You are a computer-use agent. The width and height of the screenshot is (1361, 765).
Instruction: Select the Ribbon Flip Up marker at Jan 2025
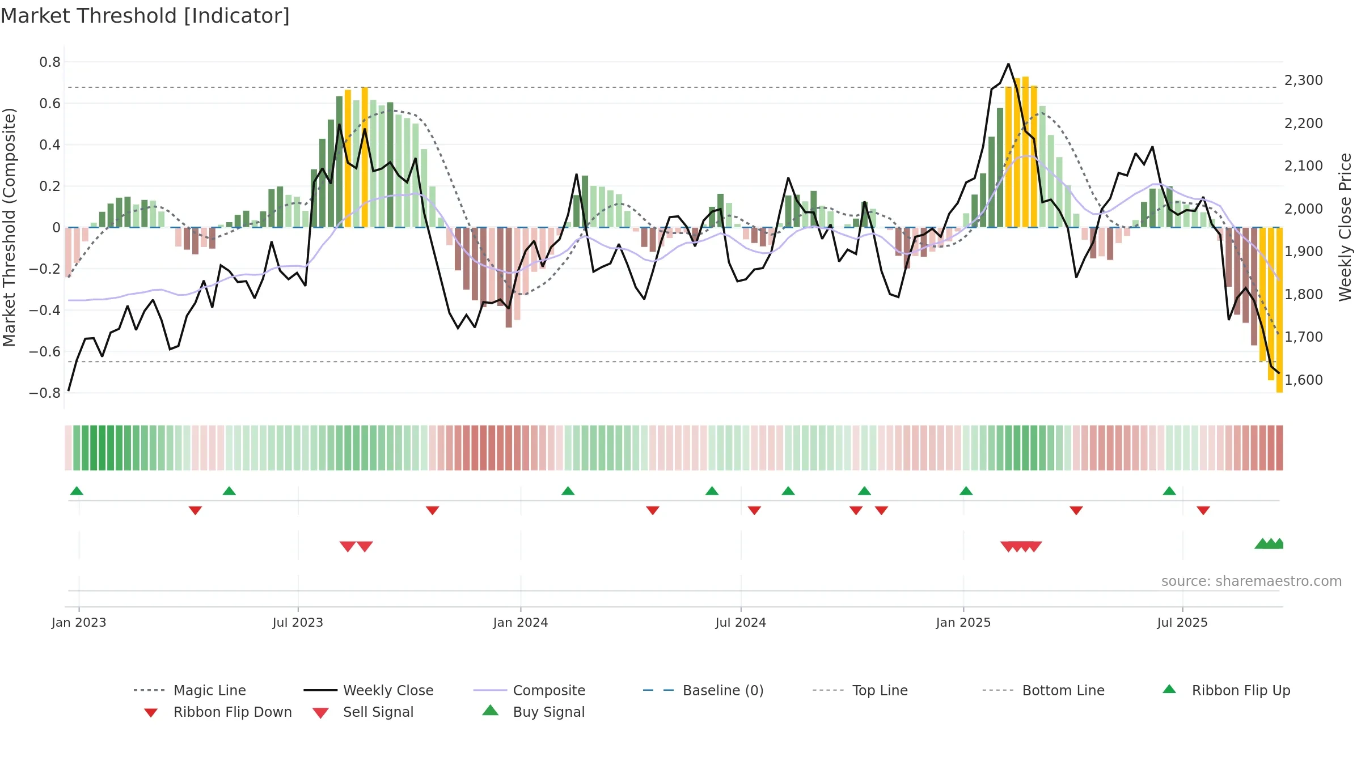coord(966,491)
